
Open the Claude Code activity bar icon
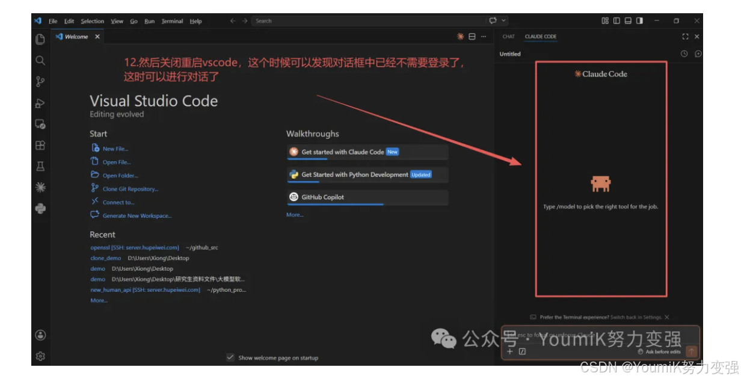click(40, 188)
